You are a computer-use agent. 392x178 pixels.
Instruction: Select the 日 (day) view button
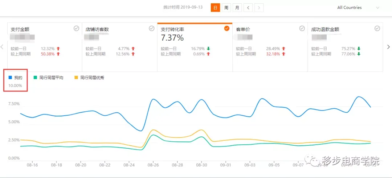point(215,8)
